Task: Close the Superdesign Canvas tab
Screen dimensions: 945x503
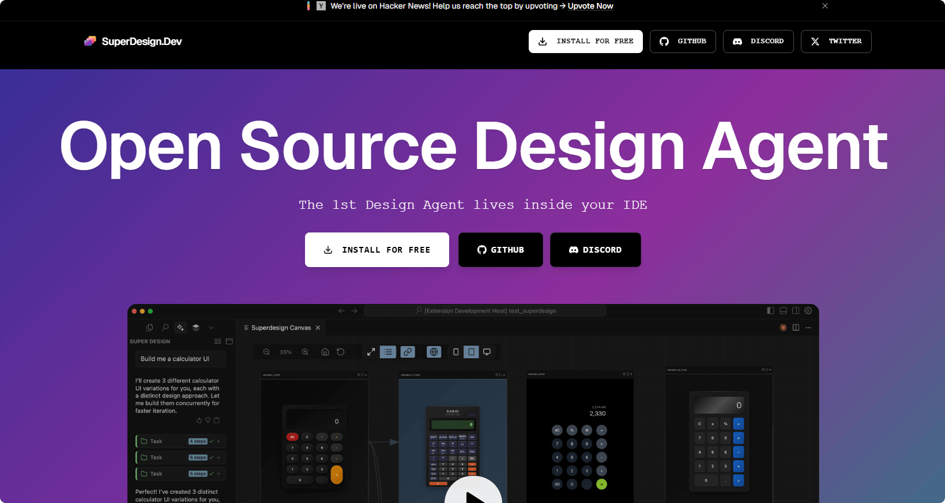Action: pos(318,328)
